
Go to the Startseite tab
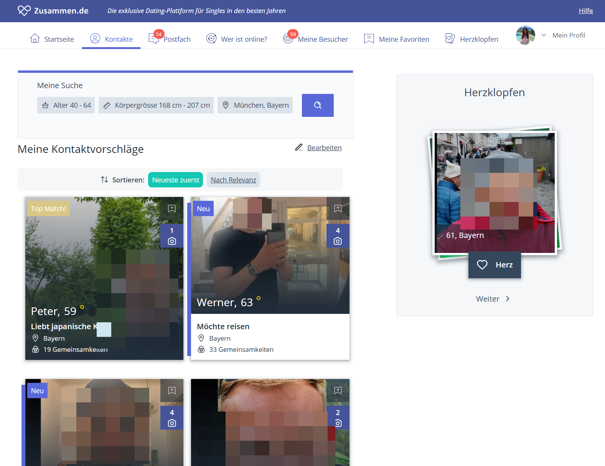(52, 39)
